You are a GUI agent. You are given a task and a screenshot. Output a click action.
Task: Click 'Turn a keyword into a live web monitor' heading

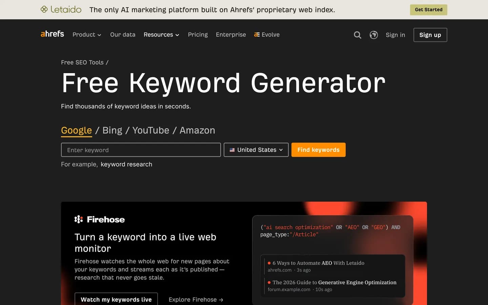145,243
